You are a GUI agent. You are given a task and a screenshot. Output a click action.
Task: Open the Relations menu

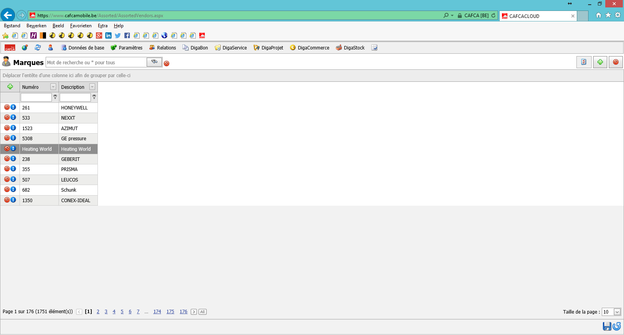[163, 48]
